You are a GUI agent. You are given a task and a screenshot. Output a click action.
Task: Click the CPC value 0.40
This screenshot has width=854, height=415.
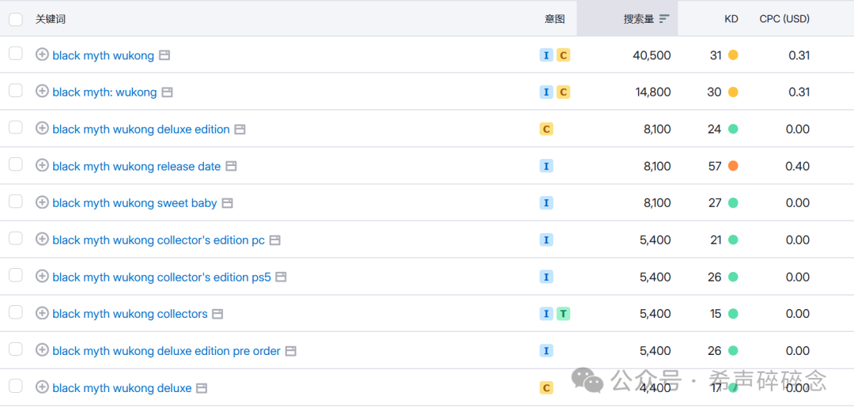(x=797, y=166)
